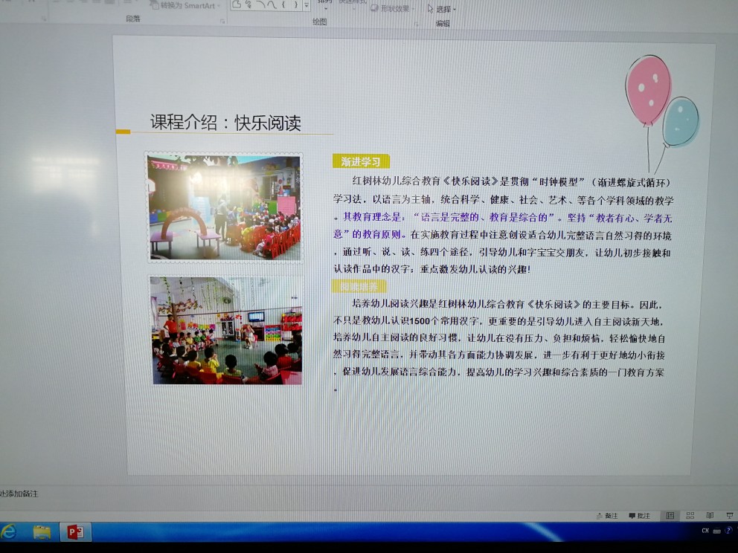Switch to Slide Sorter view icon
This screenshot has height=553, width=738.
click(x=690, y=515)
